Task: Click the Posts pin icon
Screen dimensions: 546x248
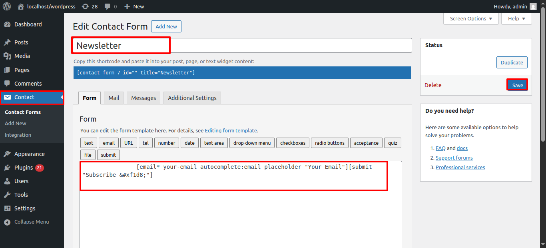Action: (x=7, y=42)
